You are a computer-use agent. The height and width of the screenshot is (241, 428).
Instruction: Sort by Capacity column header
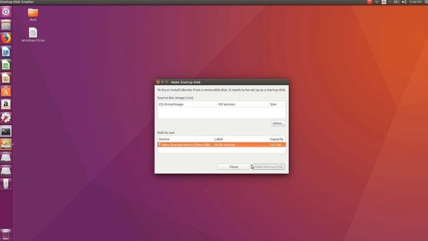click(277, 139)
